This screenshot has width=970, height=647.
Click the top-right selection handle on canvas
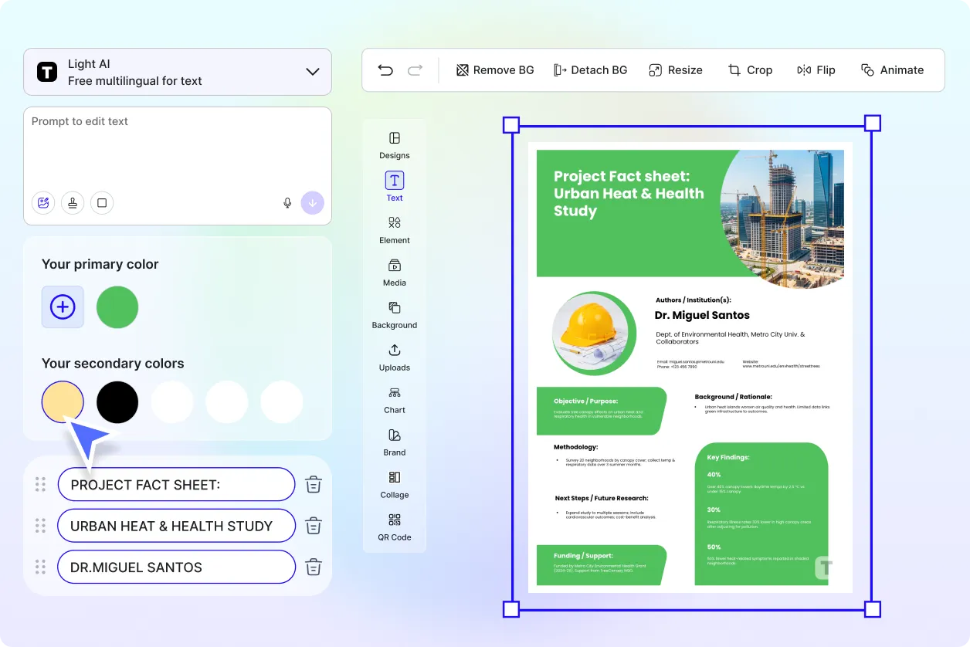[872, 124]
